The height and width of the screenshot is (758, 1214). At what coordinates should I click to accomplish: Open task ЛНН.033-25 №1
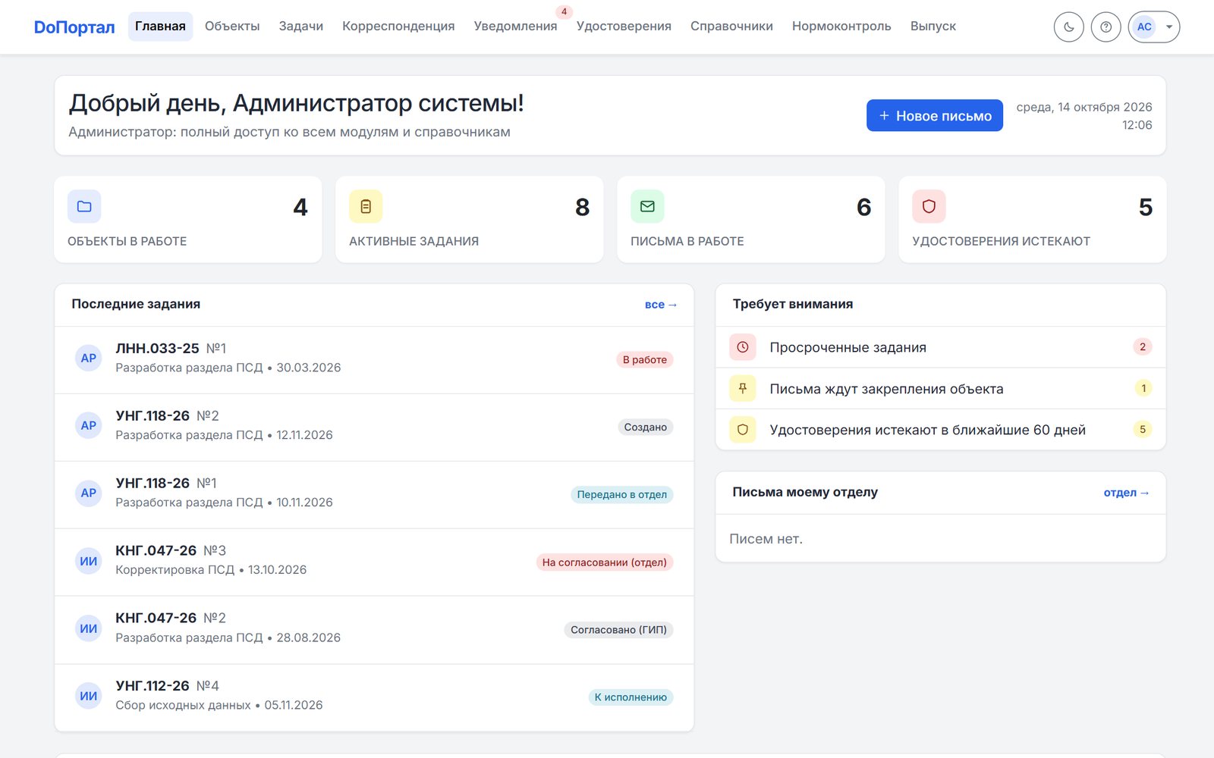pyautogui.click(x=374, y=359)
